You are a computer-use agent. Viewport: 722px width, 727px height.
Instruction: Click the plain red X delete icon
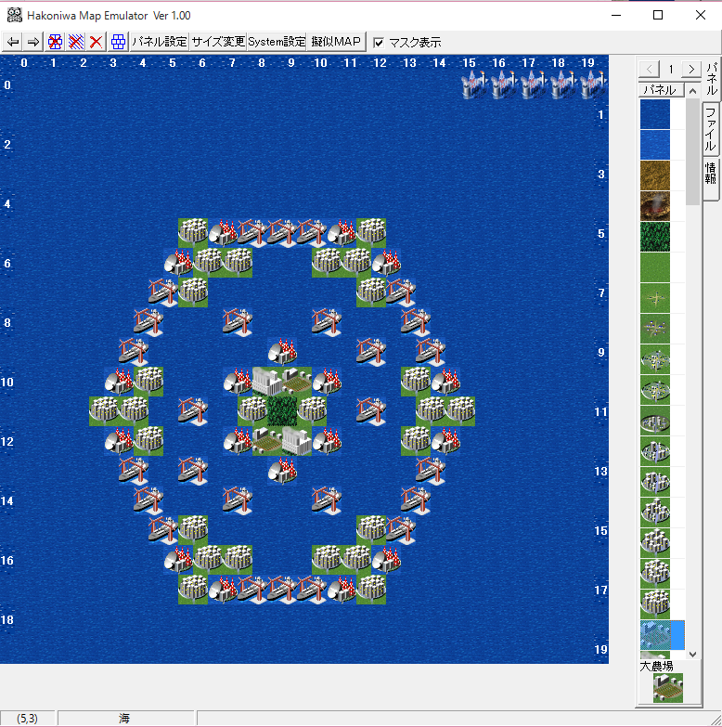(97, 42)
